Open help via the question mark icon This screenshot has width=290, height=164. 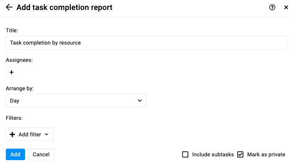[272, 7]
